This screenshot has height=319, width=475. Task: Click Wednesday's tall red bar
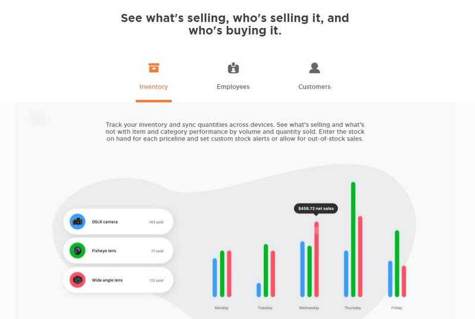click(317, 259)
